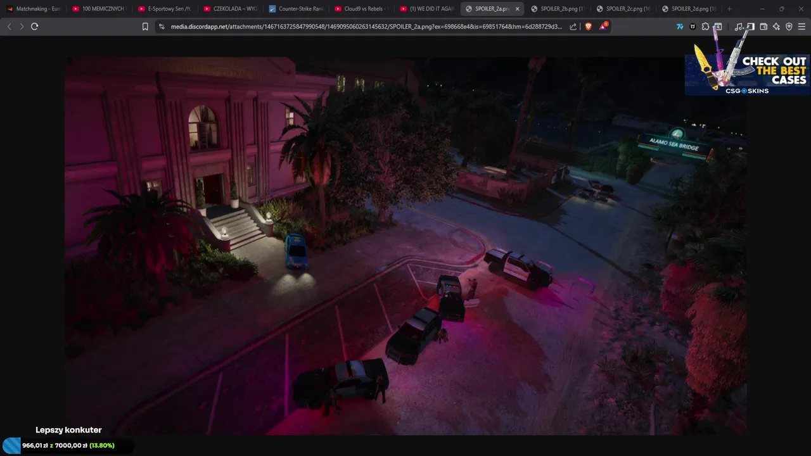Restore down the browser window
The height and width of the screenshot is (456, 811).
(x=781, y=9)
